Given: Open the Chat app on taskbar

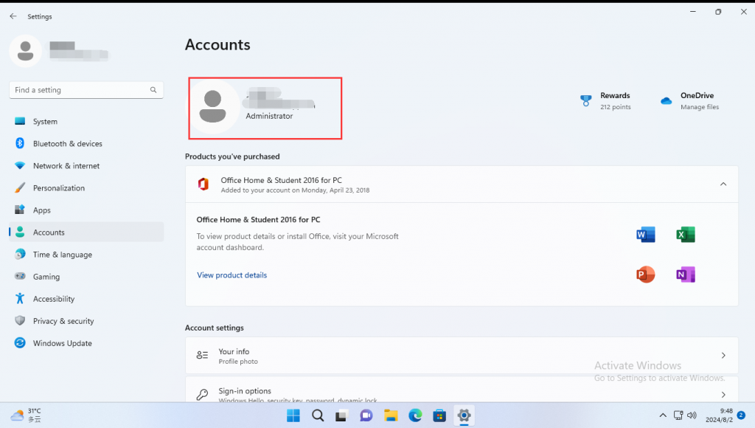Looking at the screenshot, I should (366, 415).
